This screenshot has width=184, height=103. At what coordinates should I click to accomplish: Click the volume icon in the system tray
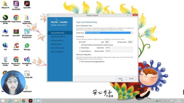[x=168, y=101]
